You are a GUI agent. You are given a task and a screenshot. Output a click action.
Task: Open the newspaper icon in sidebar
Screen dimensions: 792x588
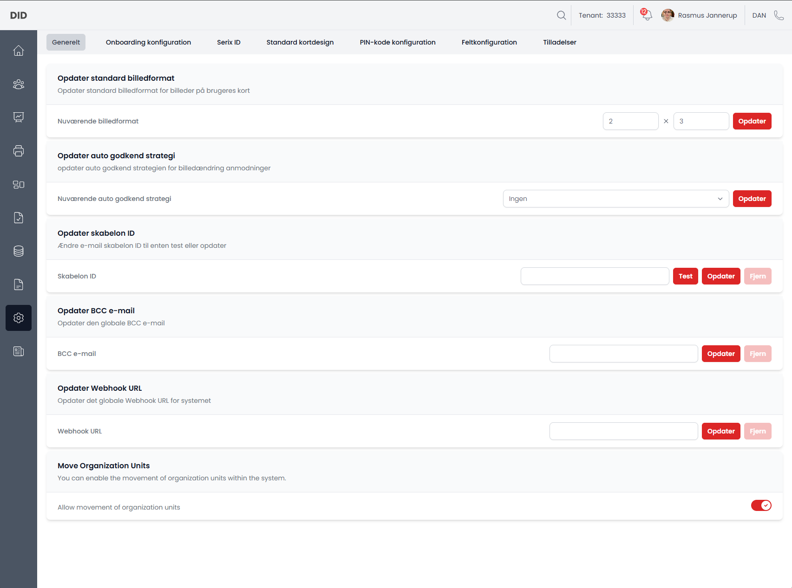click(19, 351)
